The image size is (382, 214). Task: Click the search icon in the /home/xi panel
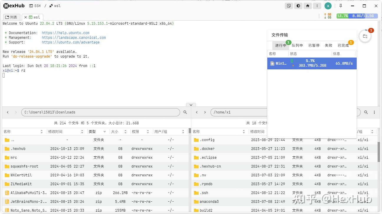pyautogui.click(x=366, y=112)
